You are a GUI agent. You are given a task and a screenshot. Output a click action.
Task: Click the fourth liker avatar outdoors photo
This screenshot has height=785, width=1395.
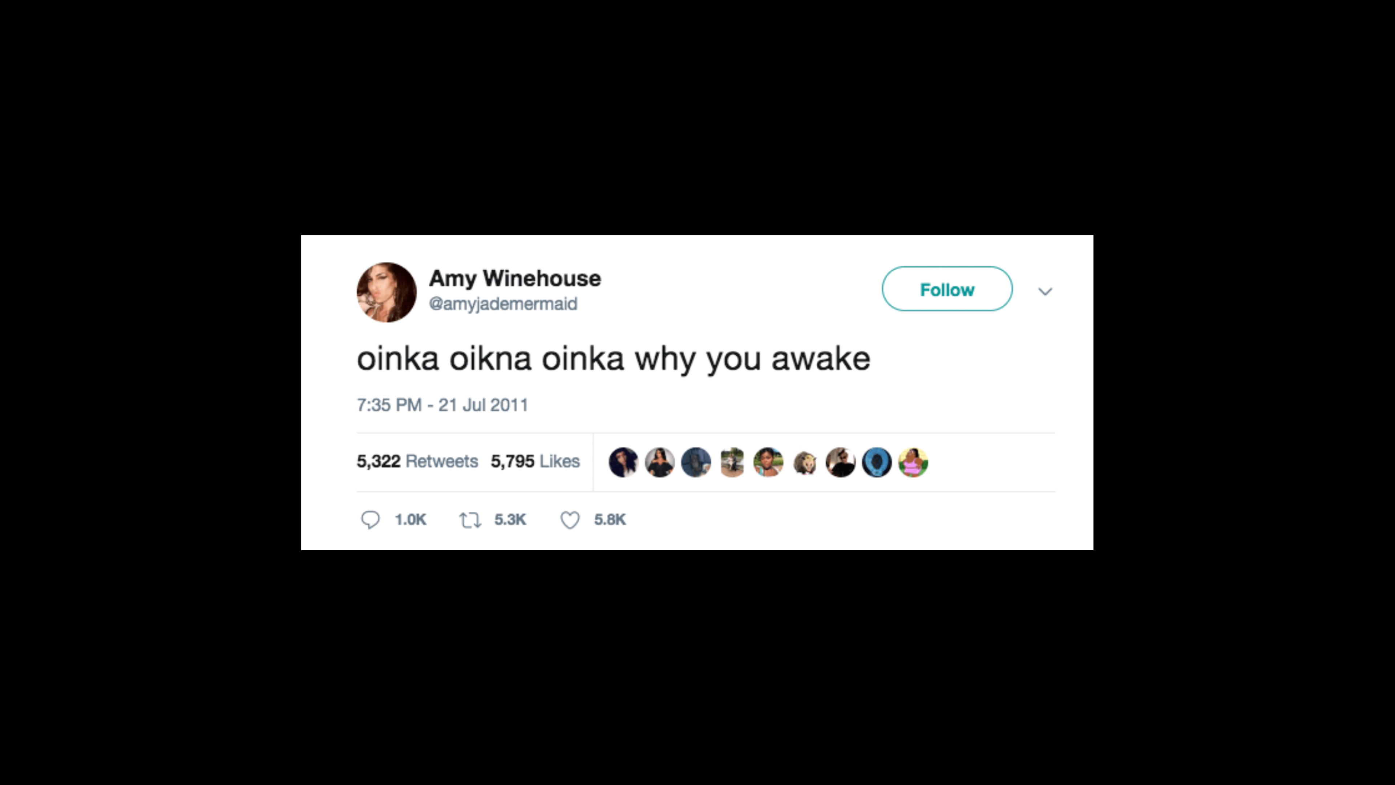pos(732,462)
